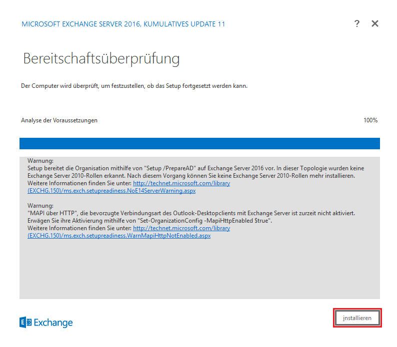Click the 100% progress indicator
This screenshot has width=397, height=347.
point(370,120)
